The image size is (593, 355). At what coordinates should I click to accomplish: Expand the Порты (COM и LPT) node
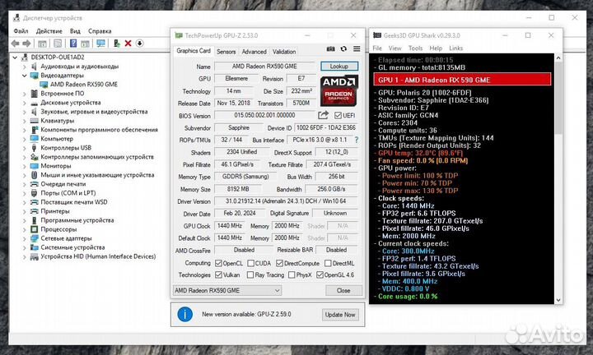click(25, 193)
